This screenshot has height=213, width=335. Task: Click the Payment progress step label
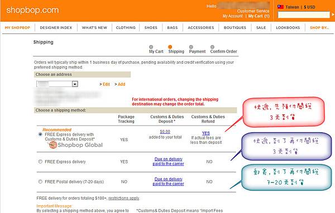(197, 51)
